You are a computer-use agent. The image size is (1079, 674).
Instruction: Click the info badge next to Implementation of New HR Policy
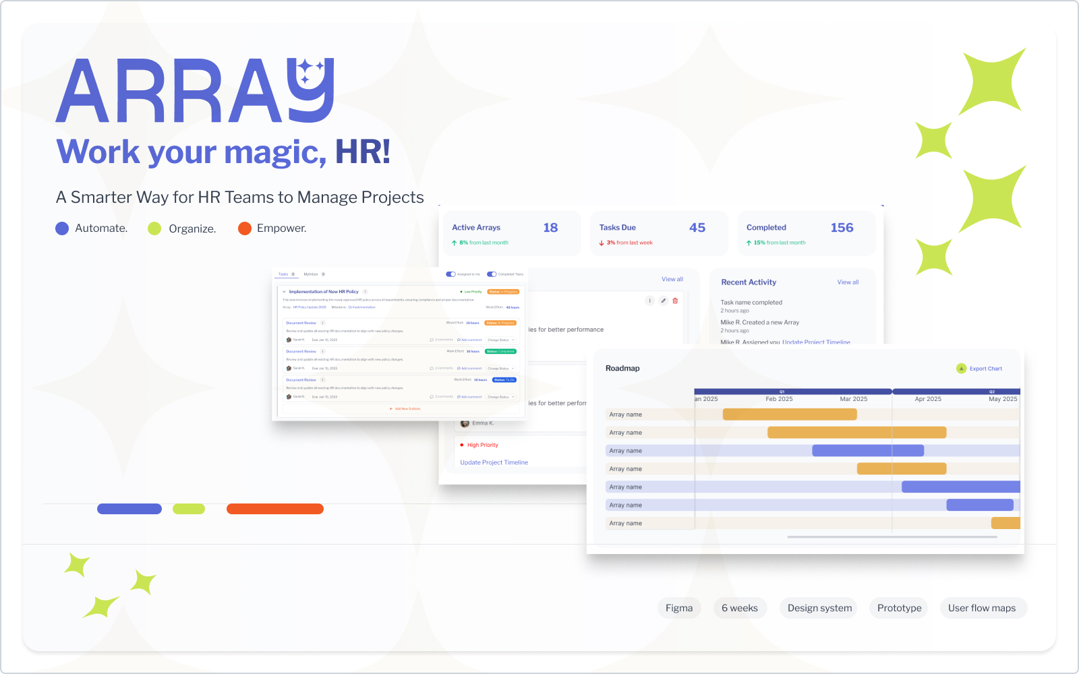[x=365, y=292]
